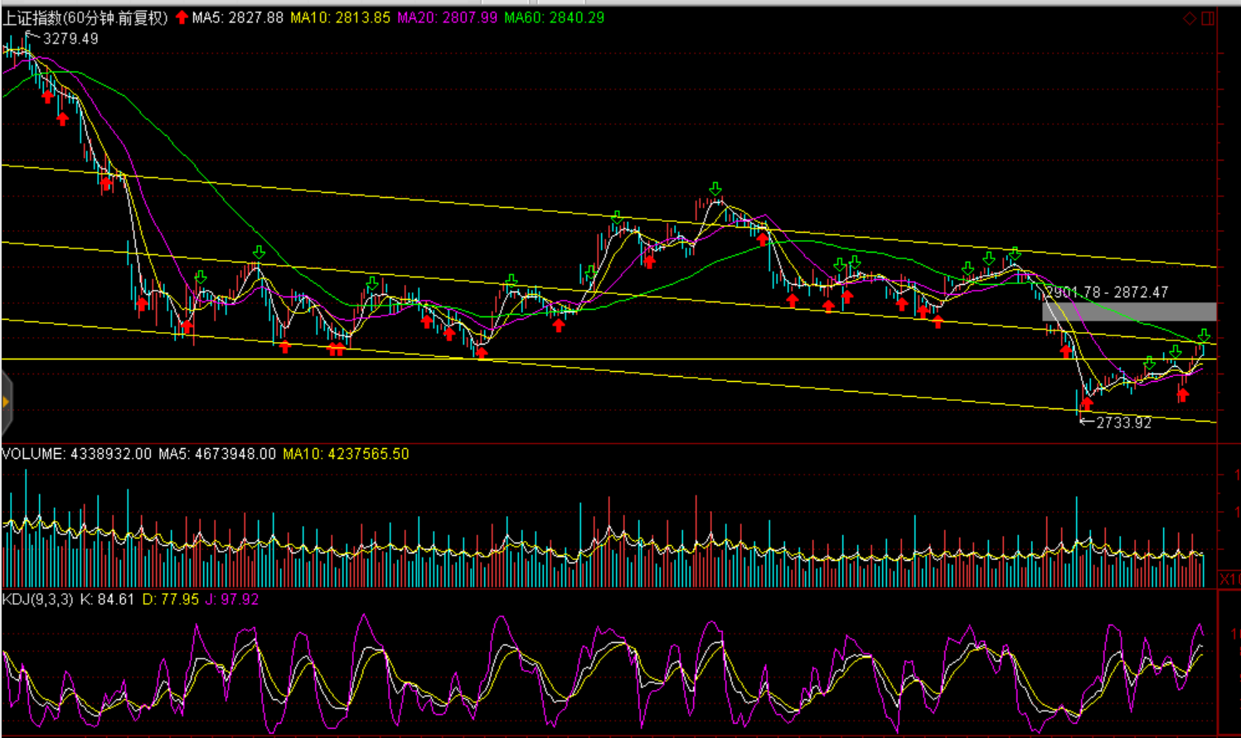Image resolution: width=1241 pixels, height=738 pixels.
Task: Select the magenta MA20: 2807.99 label
Action: 448,17
